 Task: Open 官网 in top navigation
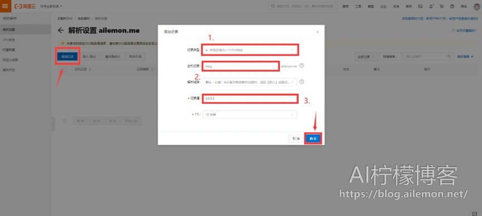[408, 7]
